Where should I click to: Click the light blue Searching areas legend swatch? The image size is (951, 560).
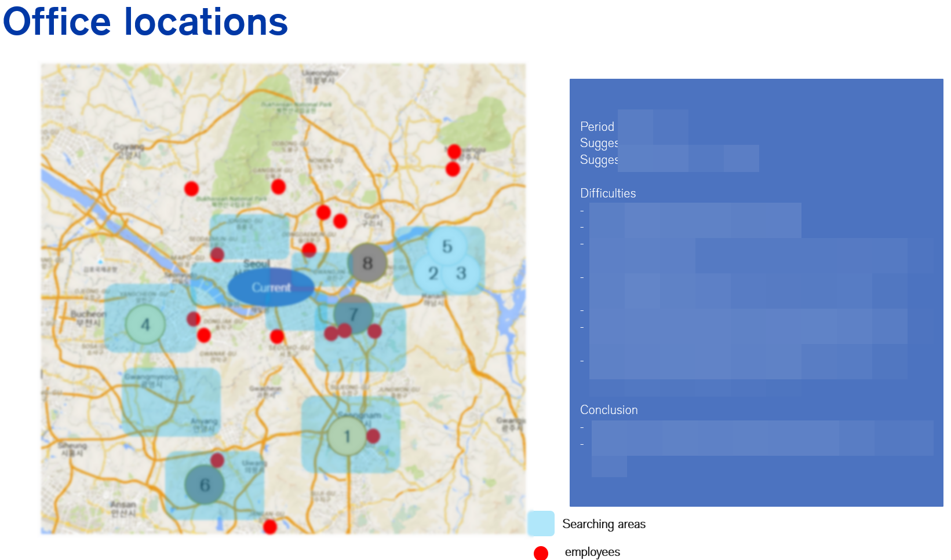pos(541,524)
